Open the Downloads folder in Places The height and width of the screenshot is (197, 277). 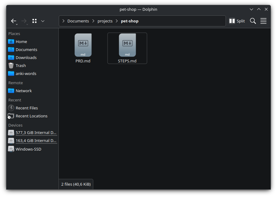(26, 57)
